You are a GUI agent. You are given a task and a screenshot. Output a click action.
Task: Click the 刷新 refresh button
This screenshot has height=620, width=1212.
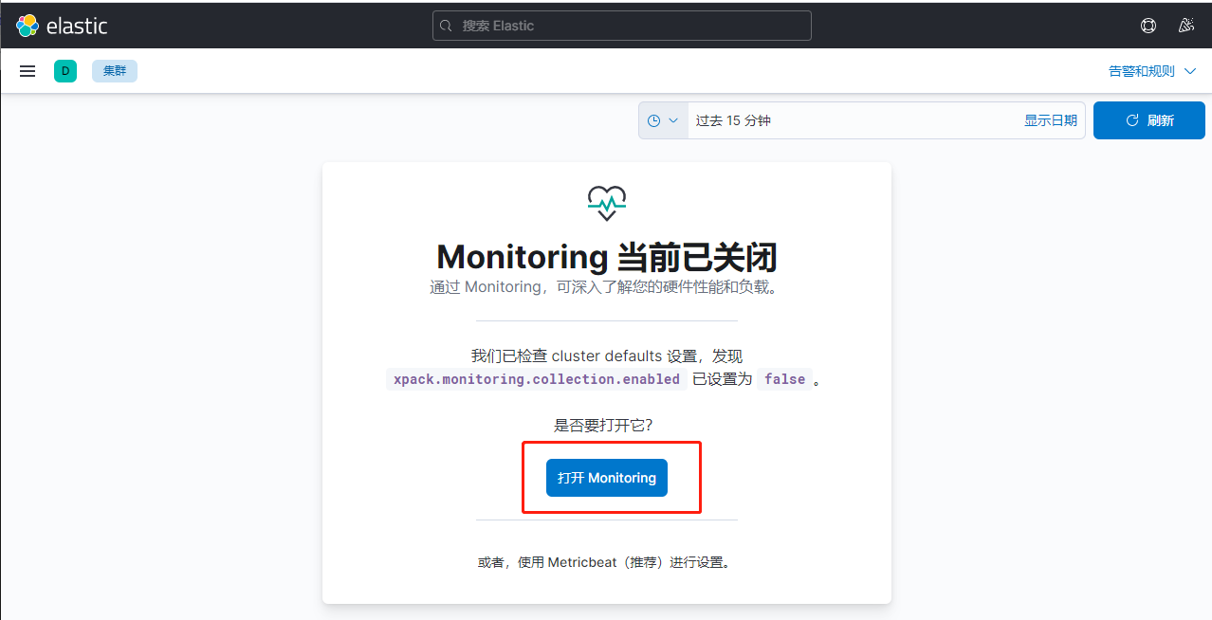click(1148, 120)
